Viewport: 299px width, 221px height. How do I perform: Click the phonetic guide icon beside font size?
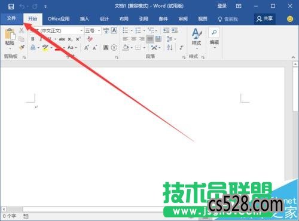point(106,30)
